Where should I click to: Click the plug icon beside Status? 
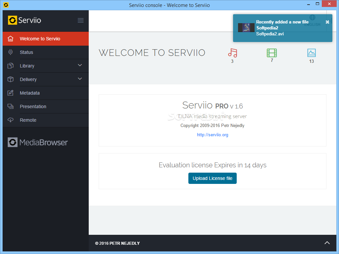[x=10, y=52]
